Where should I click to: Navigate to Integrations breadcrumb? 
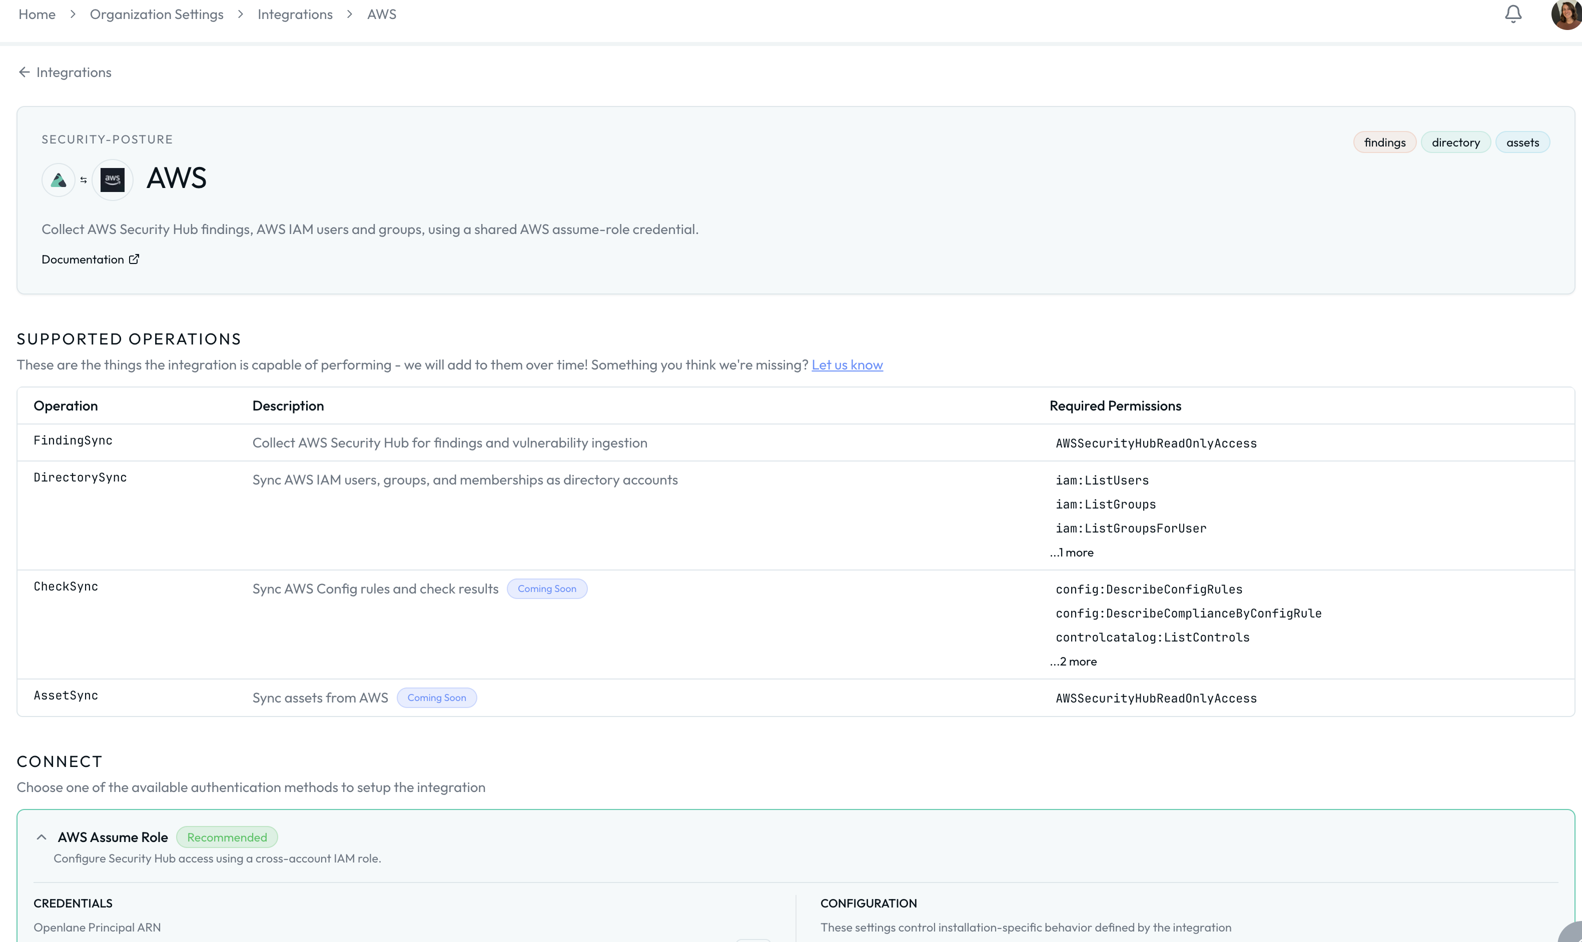pos(295,14)
